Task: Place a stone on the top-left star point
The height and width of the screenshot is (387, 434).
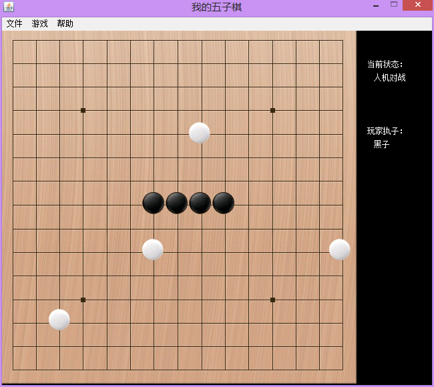Action: (x=83, y=110)
